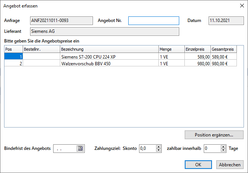Confirm the offer with OK
The image size is (248, 173).
coord(198,164)
